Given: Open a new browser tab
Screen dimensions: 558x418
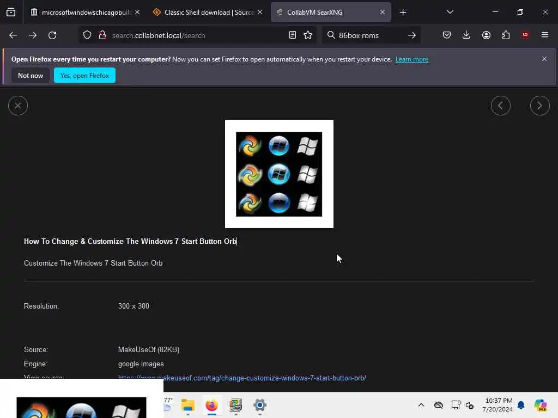Looking at the screenshot, I should click(x=403, y=13).
